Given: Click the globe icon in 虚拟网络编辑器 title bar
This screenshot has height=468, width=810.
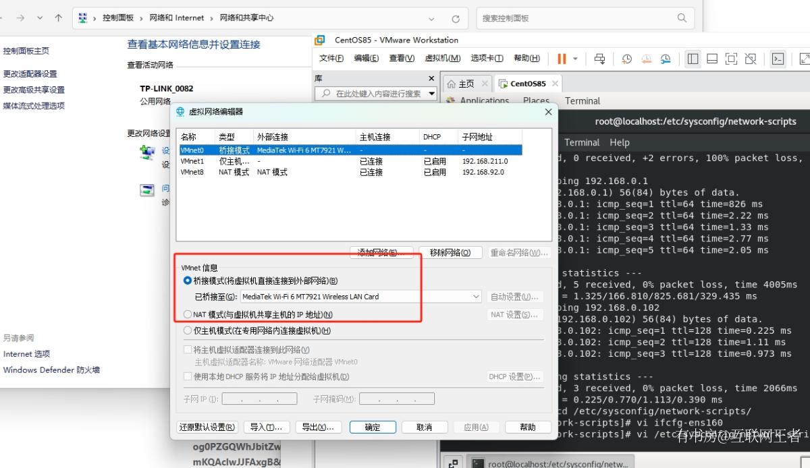Looking at the screenshot, I should click(180, 112).
